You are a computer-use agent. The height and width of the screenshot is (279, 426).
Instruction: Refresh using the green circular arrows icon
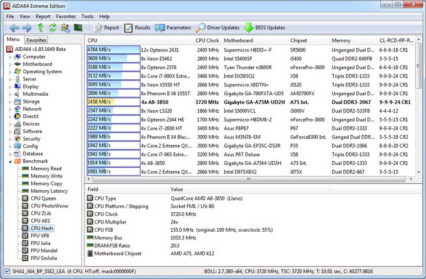(53, 28)
